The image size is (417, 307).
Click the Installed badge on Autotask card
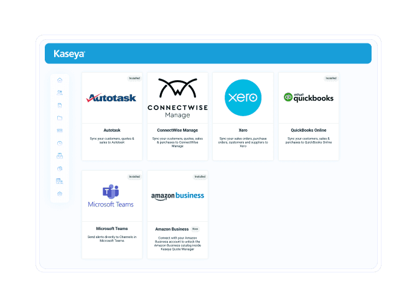134,78
